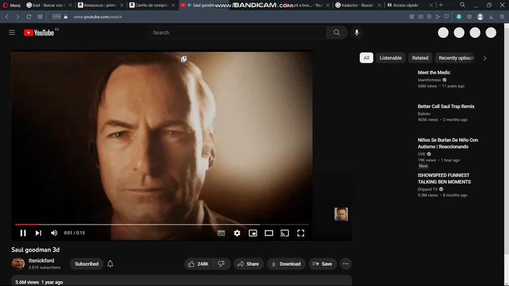This screenshot has width=509, height=286.
Task: Open the browser downloads icon
Action: click(x=491, y=16)
